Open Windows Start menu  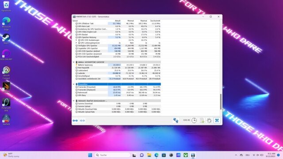[x=90, y=155]
